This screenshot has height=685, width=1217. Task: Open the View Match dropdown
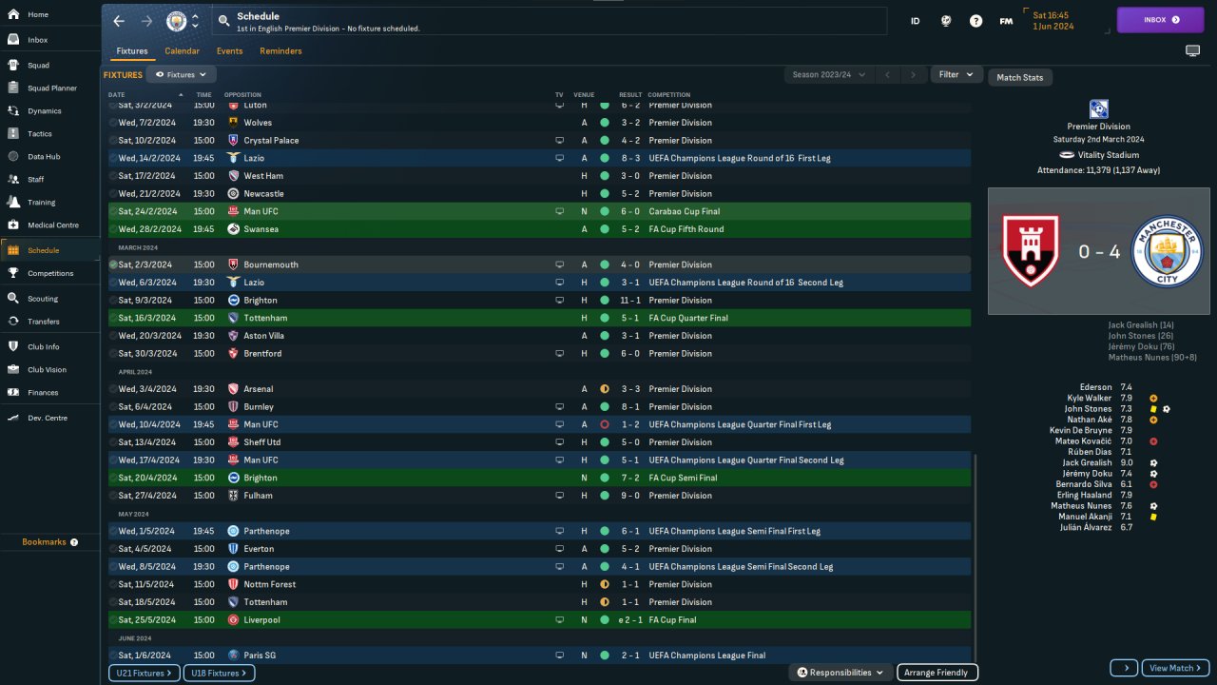pyautogui.click(x=1176, y=668)
